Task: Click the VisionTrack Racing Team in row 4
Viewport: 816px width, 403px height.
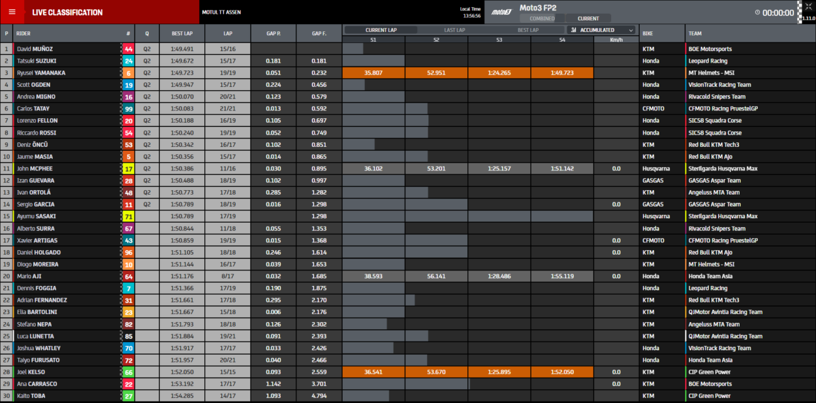Action: 719,85
